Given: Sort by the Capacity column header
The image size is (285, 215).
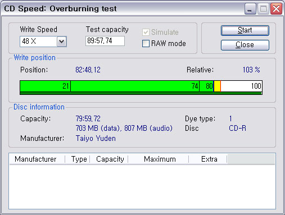Looking at the screenshot, I should click(x=109, y=159).
